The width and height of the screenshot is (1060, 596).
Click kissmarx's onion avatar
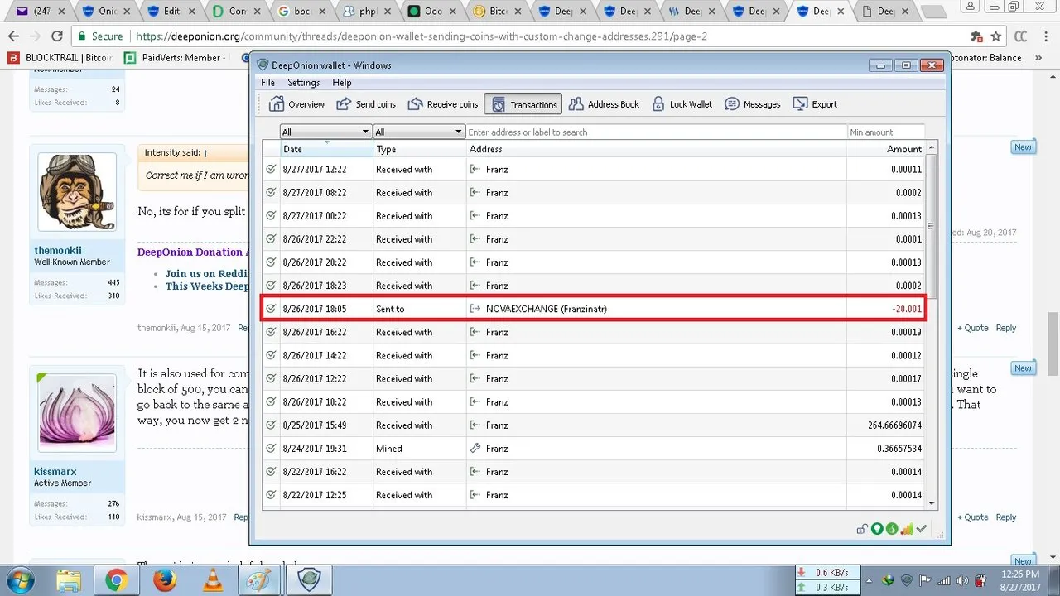(77, 412)
